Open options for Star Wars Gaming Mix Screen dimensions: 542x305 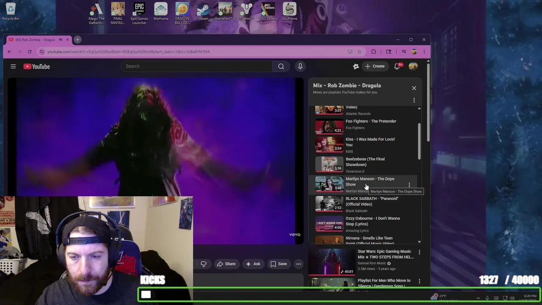coord(419,252)
